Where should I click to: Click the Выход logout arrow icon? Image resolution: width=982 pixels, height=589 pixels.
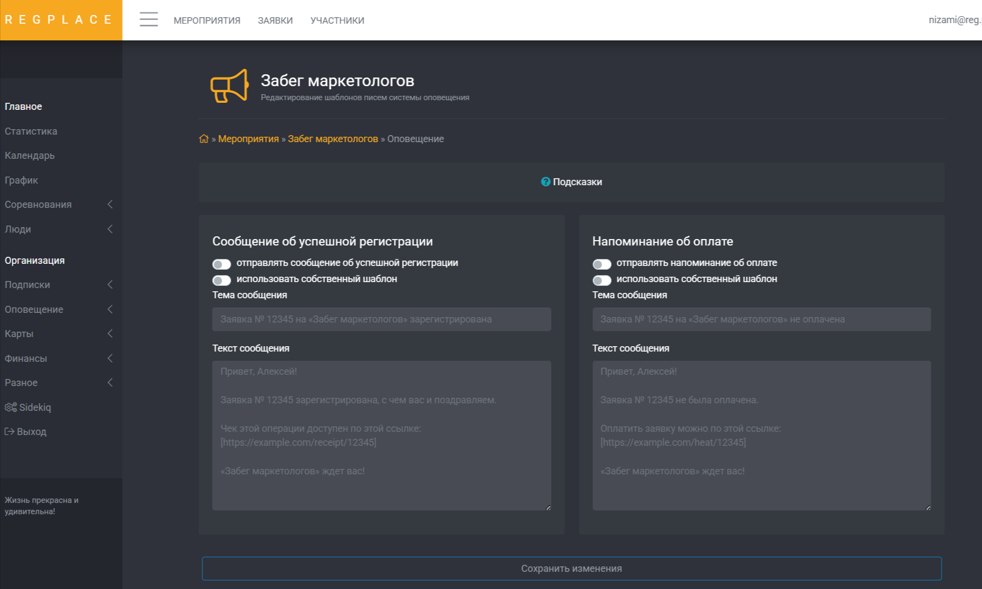tap(9, 431)
